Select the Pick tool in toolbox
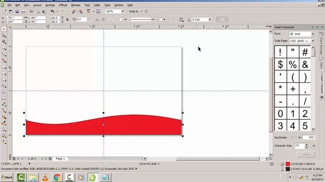This screenshot has height=182, width=325. [x=4, y=29]
